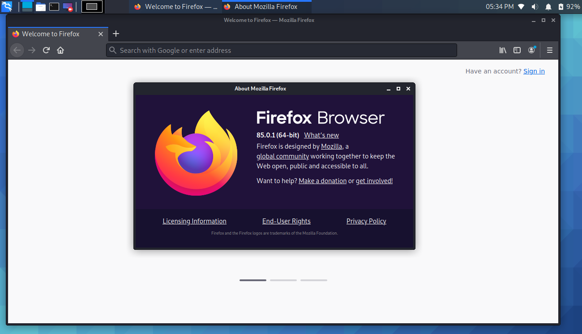This screenshot has height=334, width=582.
Task: Open the Library (history and bookmarks) icon
Action: tap(503, 50)
